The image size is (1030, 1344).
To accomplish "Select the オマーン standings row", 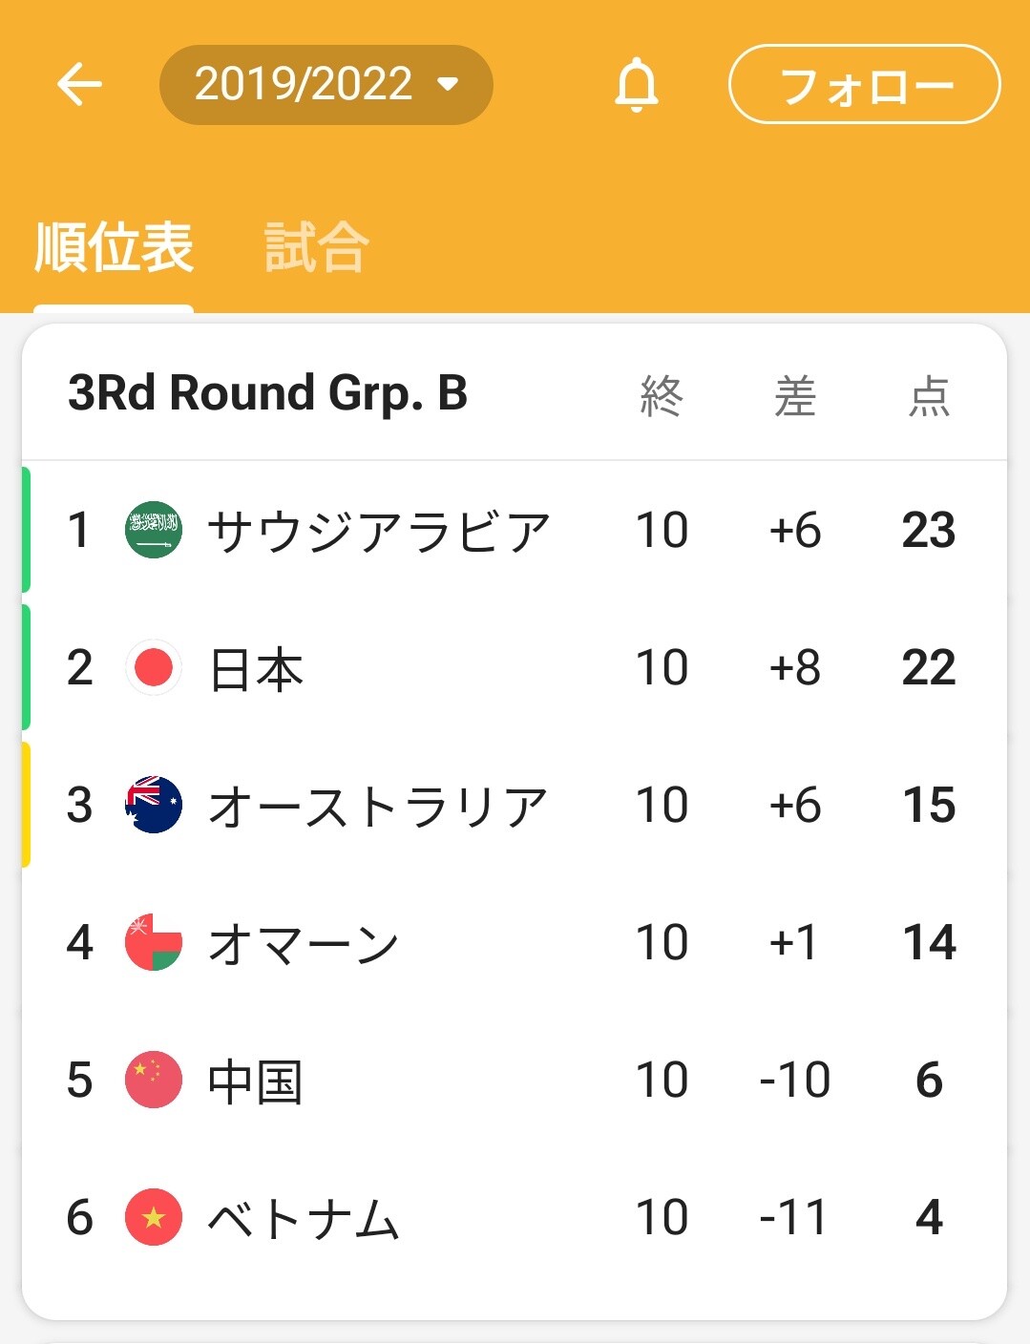I will click(515, 942).
